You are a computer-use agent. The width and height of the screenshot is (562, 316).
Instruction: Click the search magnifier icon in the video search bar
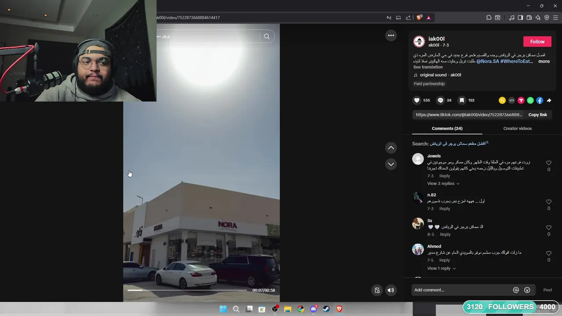pyautogui.click(x=267, y=36)
